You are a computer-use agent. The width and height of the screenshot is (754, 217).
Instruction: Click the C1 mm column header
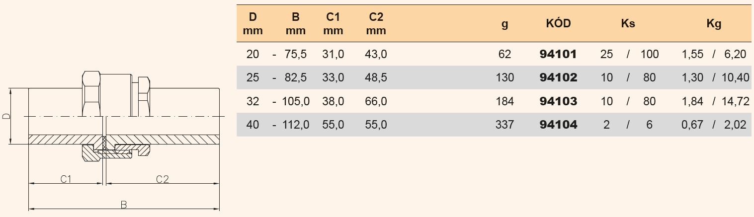333,23
